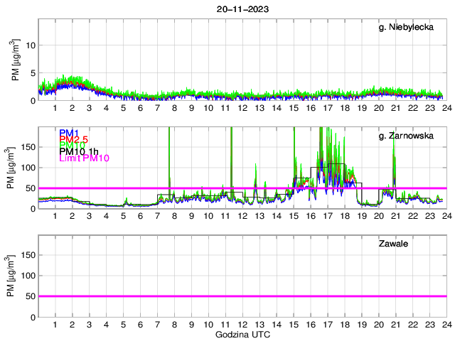This screenshot has height=341, width=455.
Task: Click the red PM2.5 legend entry
Action: [x=75, y=139]
